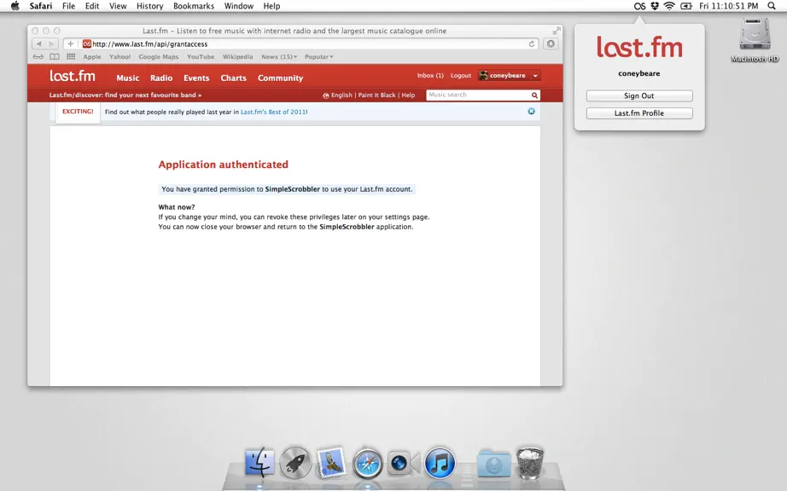Open the Last.fm Profile button
Screen dimensions: 787x491
coord(639,113)
